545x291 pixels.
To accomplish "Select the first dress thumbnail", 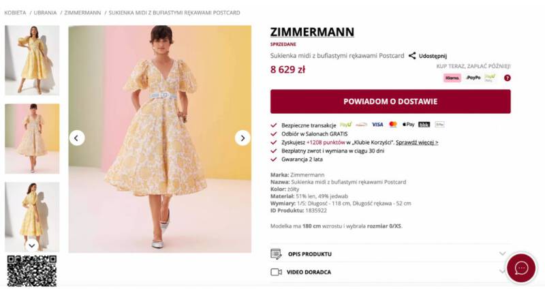I will tap(32, 60).
